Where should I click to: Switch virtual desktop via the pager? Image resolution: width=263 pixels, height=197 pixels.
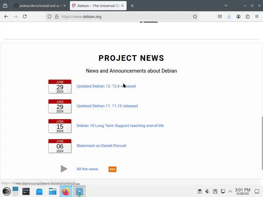click(x=15, y=191)
